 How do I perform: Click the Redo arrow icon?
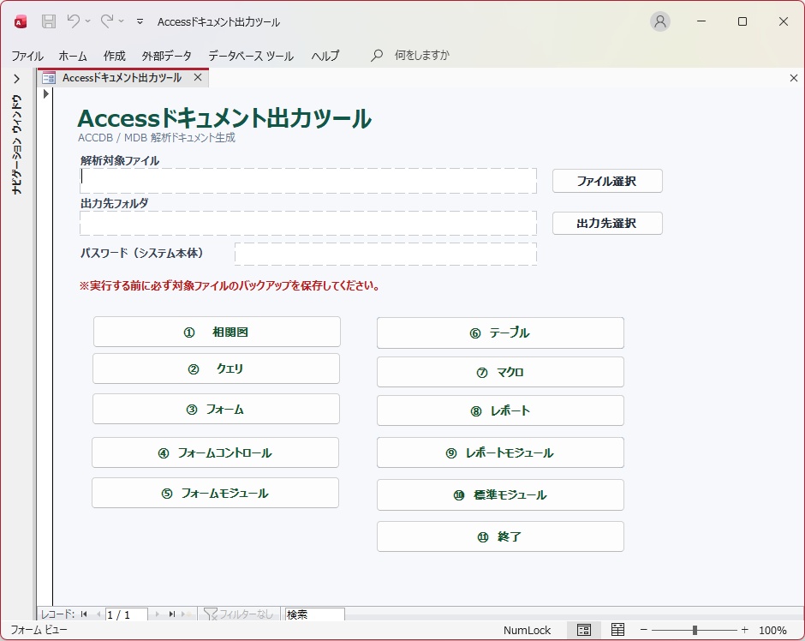point(107,21)
